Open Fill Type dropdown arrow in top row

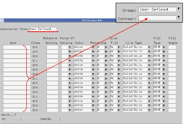coord(164,47)
